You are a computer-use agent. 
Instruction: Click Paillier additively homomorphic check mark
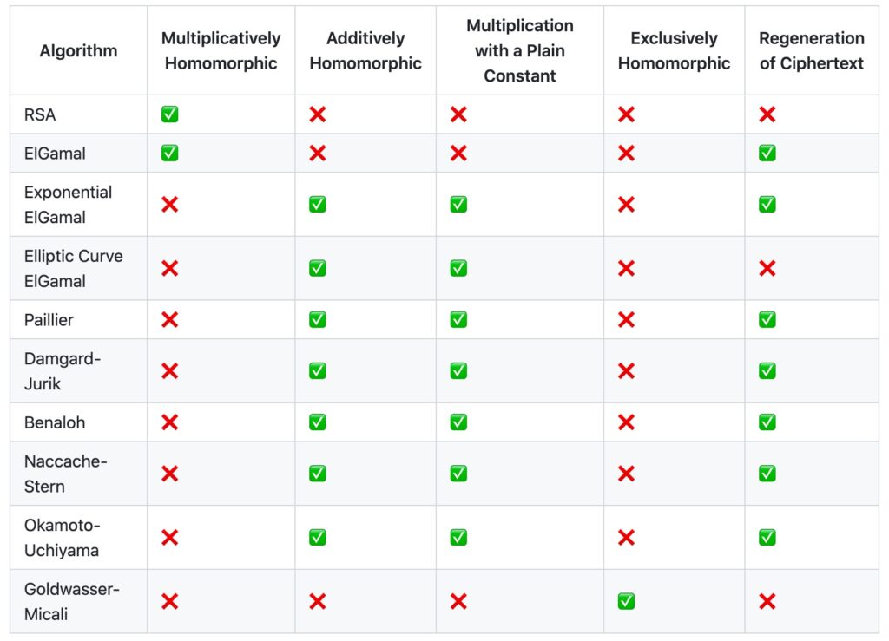coord(318,319)
